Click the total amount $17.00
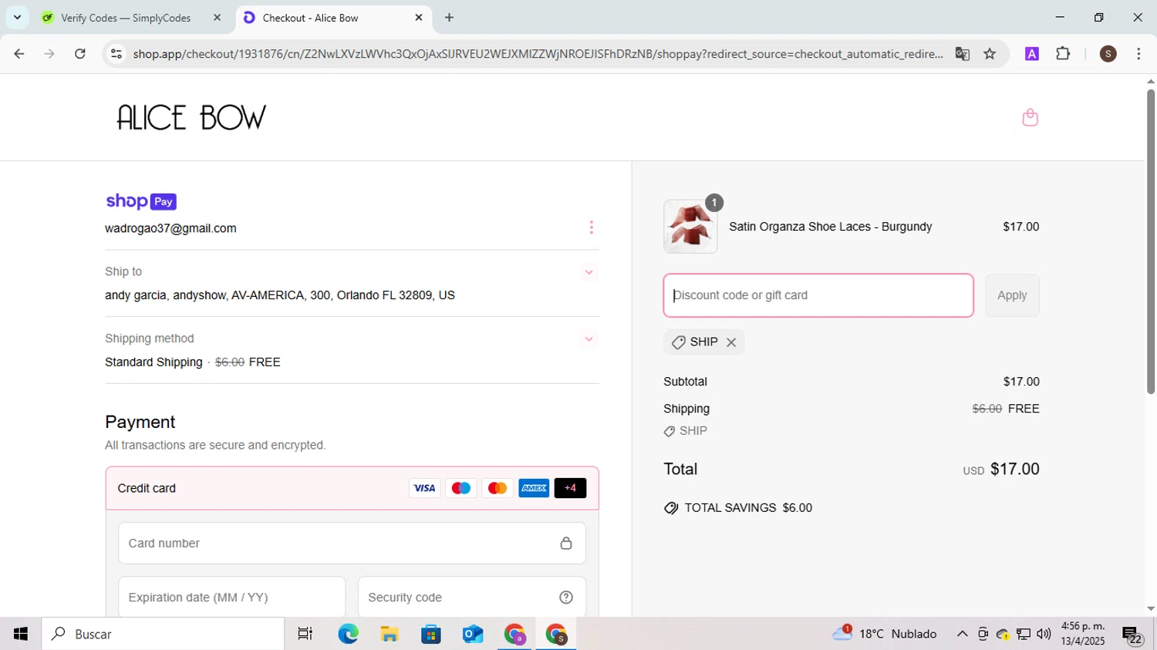 1014,469
